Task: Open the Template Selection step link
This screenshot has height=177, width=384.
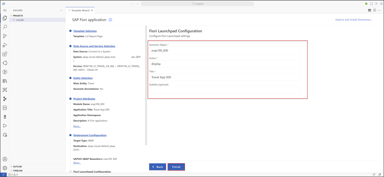Action: click(85, 31)
